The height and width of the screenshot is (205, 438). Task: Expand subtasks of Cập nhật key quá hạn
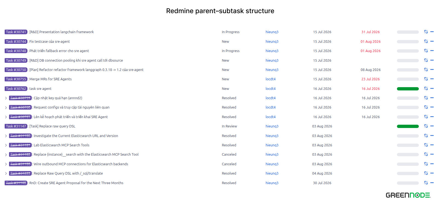point(6,98)
